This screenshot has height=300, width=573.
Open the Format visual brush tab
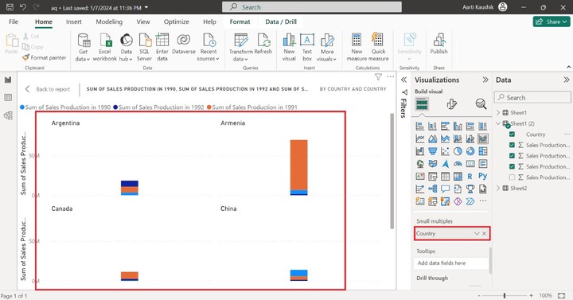click(452, 104)
